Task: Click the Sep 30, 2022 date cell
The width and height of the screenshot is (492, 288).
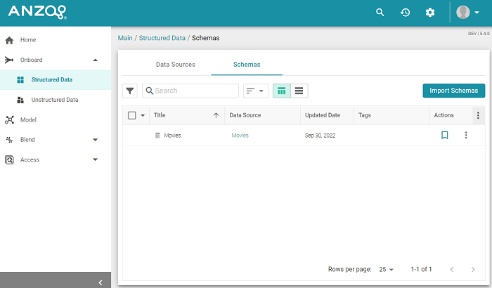Action: tap(320, 136)
